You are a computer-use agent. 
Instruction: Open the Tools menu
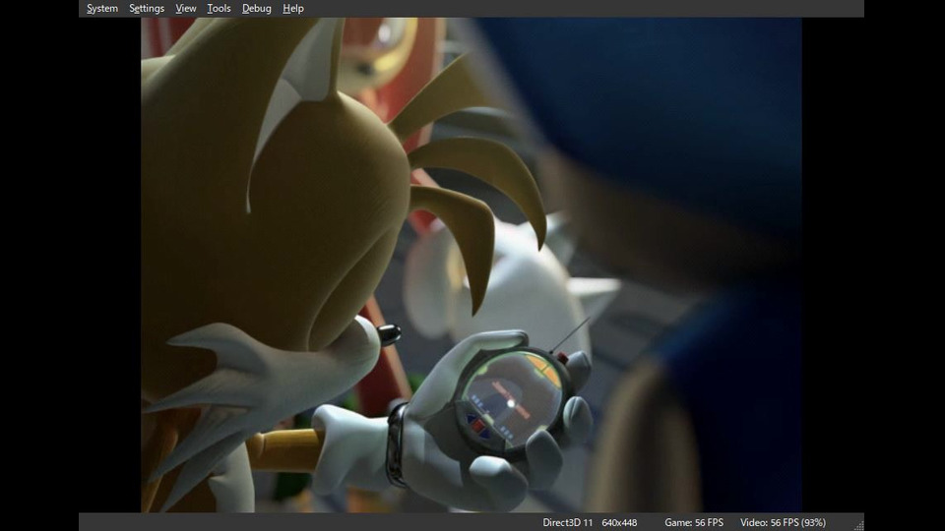point(219,9)
